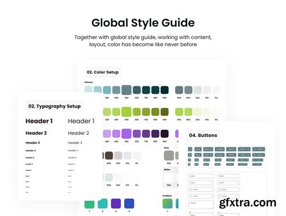Open the first dropdown field in right column
286x216 pixels.
coord(228,183)
